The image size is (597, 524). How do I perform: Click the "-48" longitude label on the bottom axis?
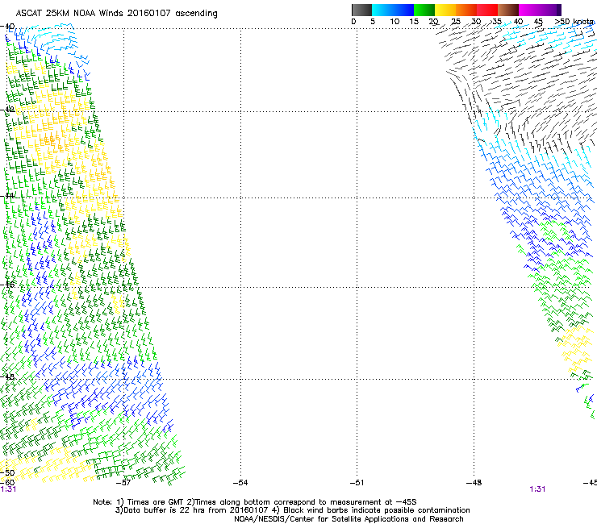click(x=474, y=483)
